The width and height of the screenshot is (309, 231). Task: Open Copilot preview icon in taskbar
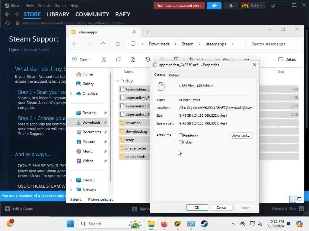299,224
